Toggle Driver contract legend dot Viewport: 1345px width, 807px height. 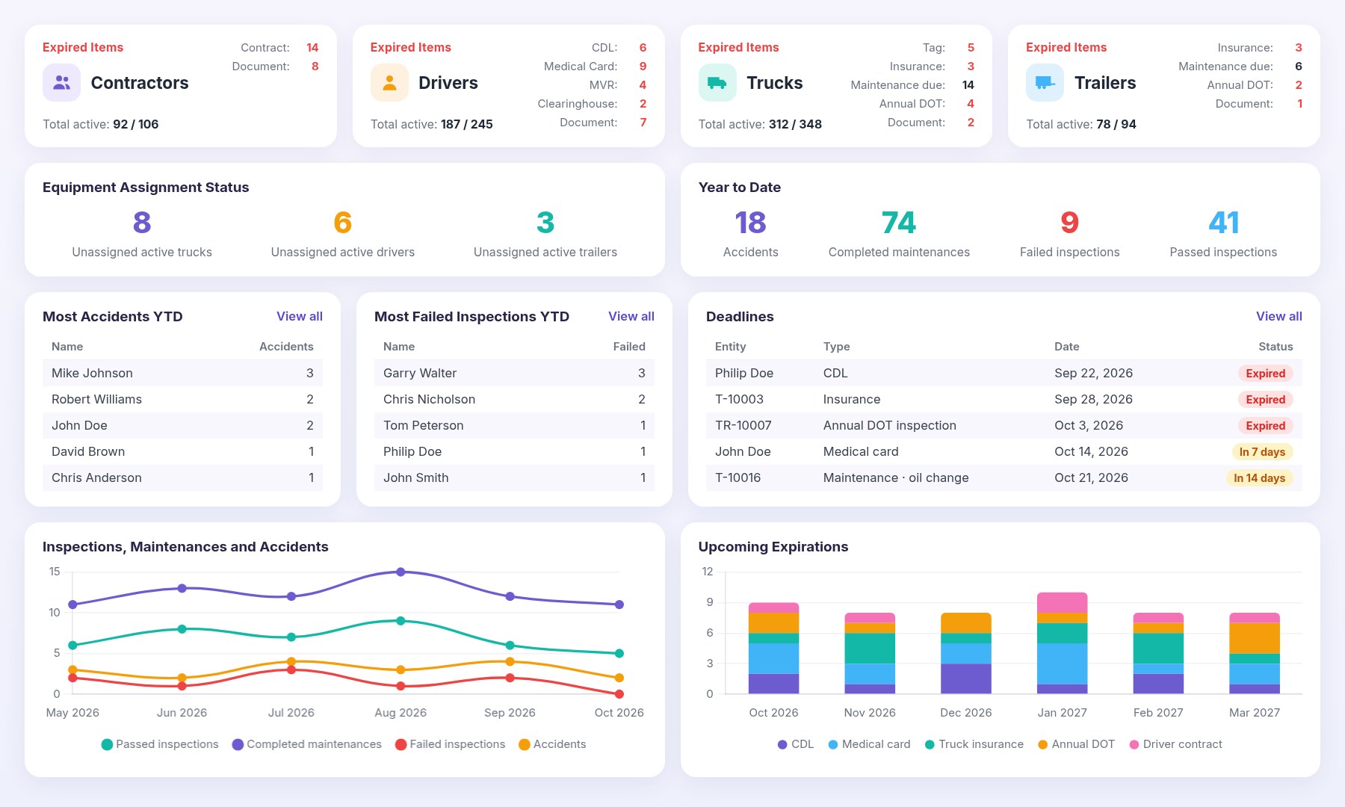coord(1134,744)
